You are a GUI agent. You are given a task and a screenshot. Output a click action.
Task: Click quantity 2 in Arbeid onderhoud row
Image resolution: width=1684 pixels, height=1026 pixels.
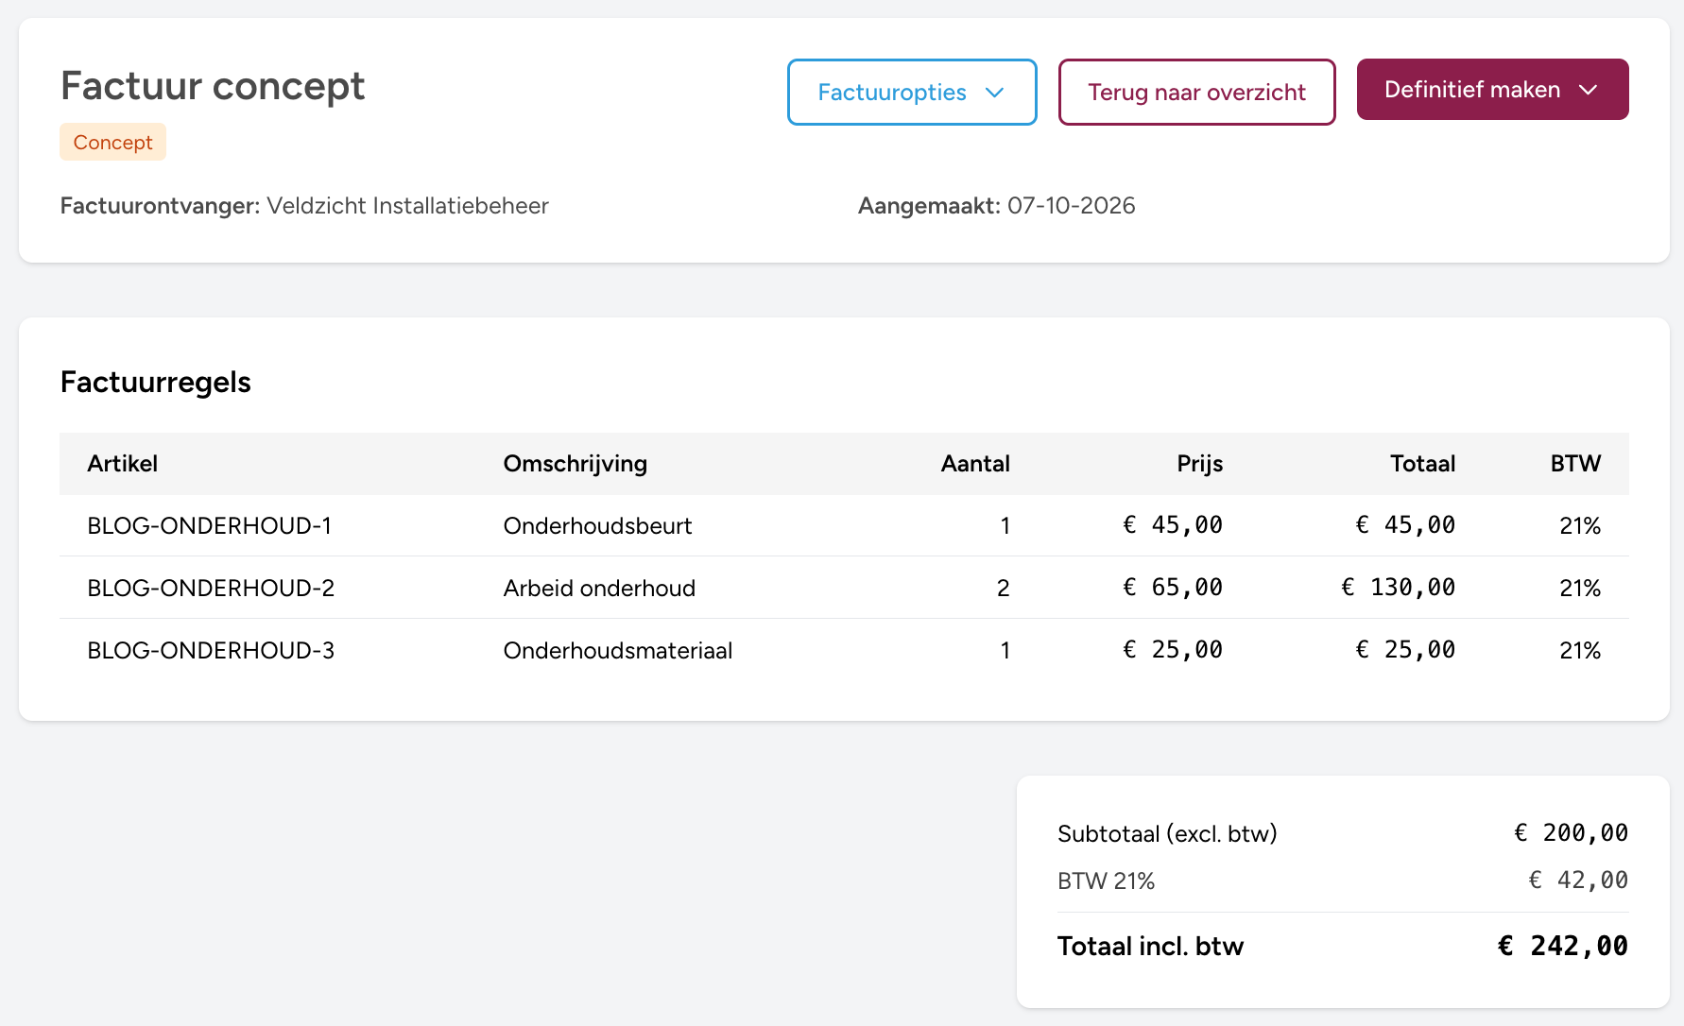click(1004, 588)
